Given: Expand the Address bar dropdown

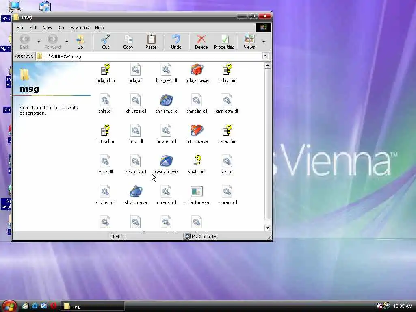Looking at the screenshot, I should 265,56.
